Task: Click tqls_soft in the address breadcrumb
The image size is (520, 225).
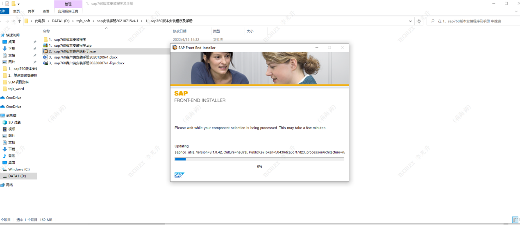Action: pyautogui.click(x=83, y=21)
